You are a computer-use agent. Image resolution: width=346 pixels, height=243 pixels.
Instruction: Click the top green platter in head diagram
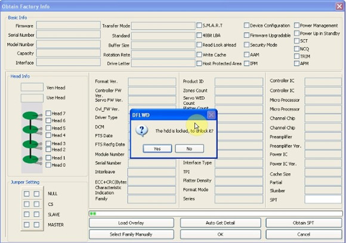[x=30, y=115]
